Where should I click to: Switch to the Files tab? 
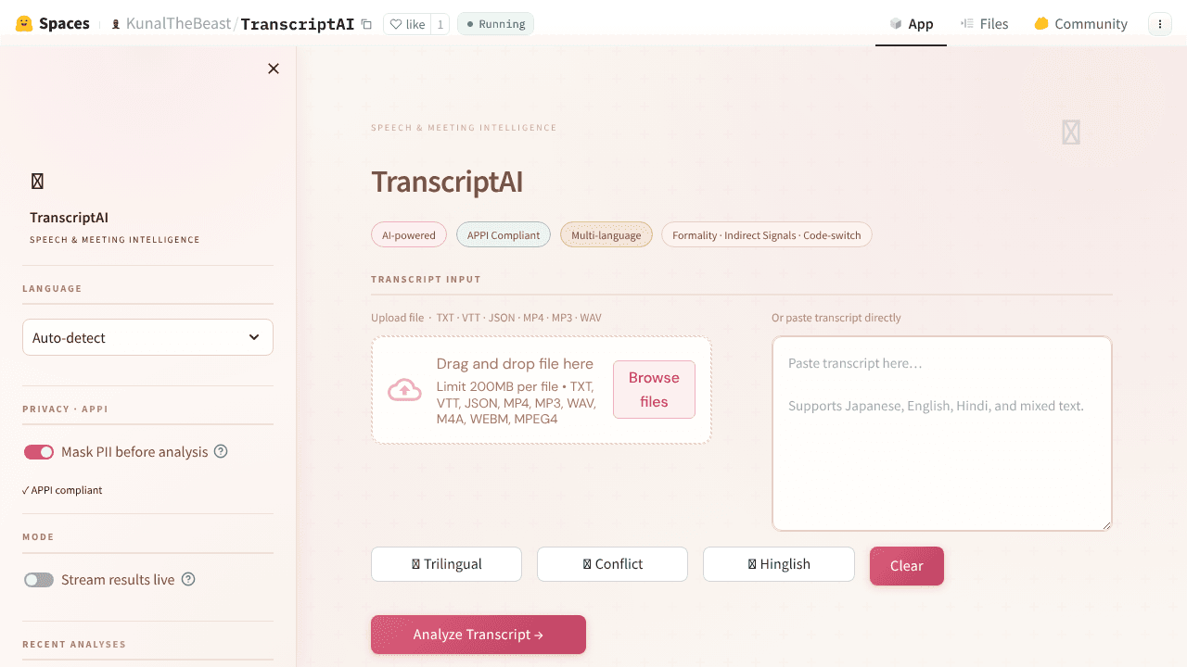pos(985,24)
